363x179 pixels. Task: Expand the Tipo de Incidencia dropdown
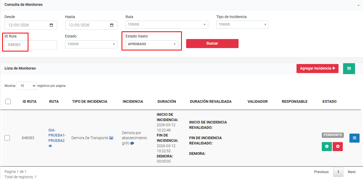pos(242,24)
